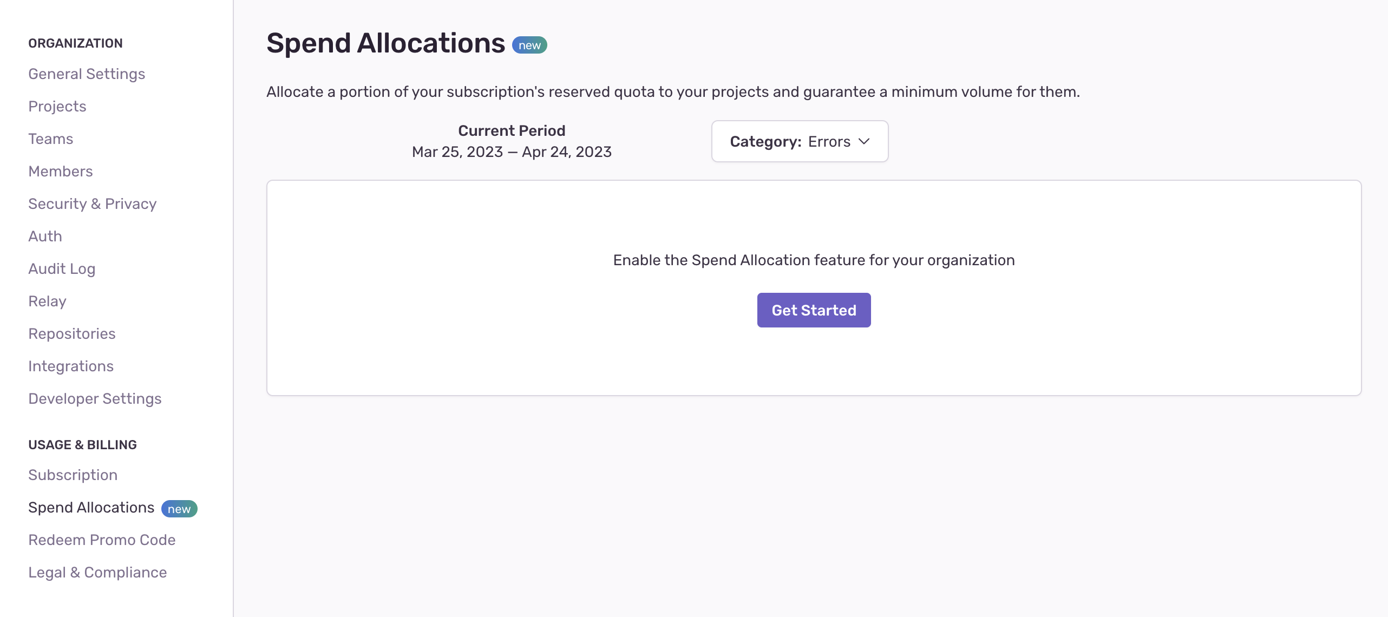The width and height of the screenshot is (1388, 617).
Task: Select the Auth sidebar item
Action: point(45,236)
